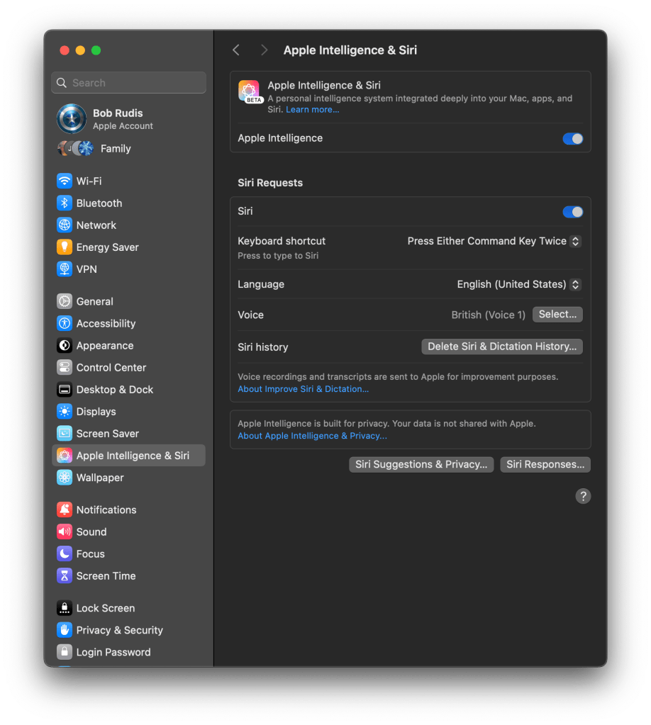Select the Control Center sidebar icon
651x725 pixels.
pos(65,368)
